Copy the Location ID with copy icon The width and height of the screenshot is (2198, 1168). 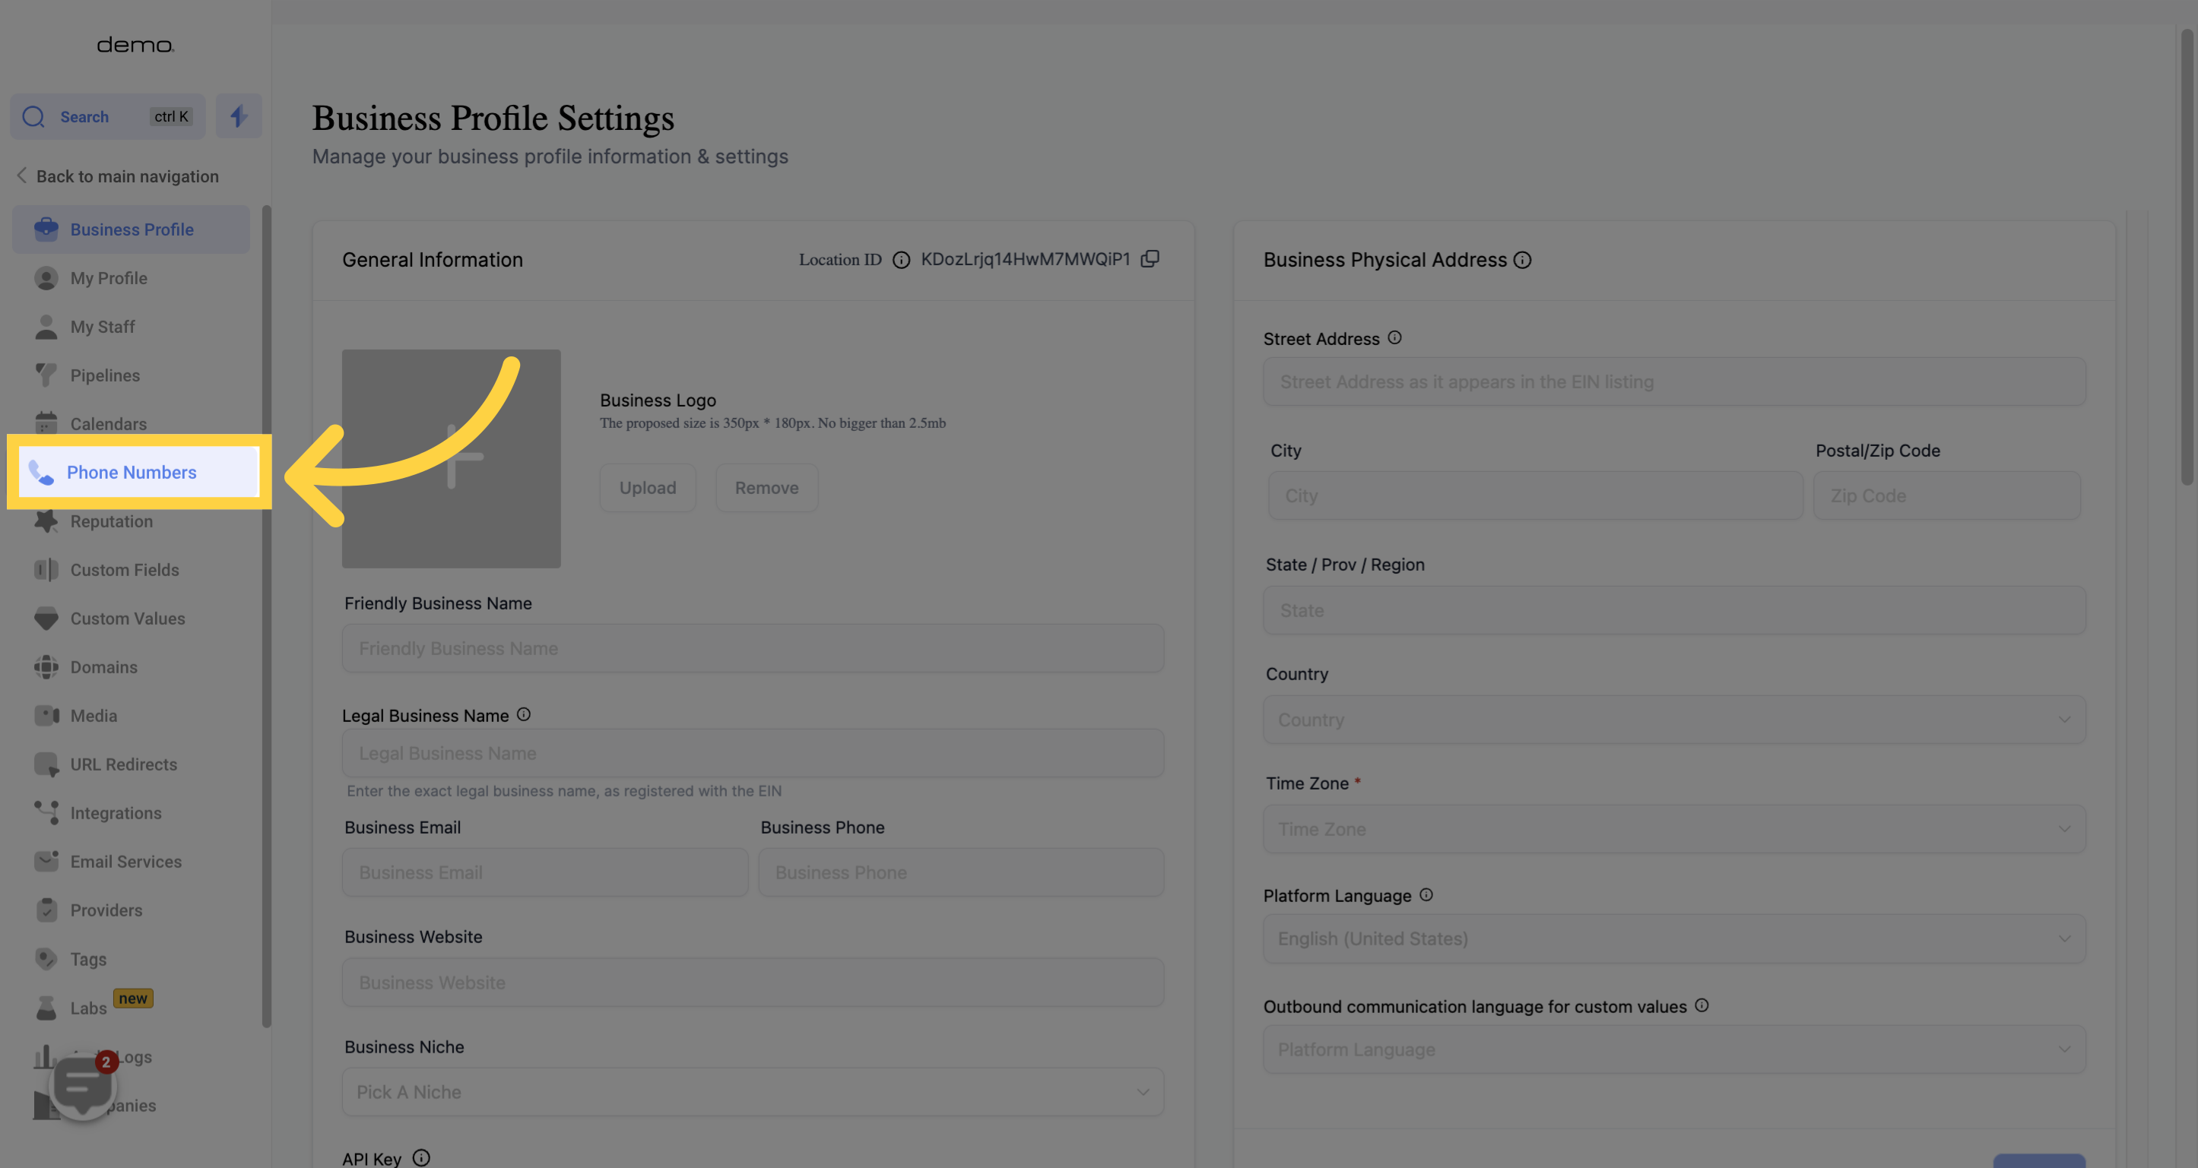pos(1150,259)
